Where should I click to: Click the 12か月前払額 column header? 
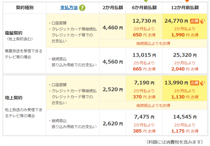coord(185,8)
